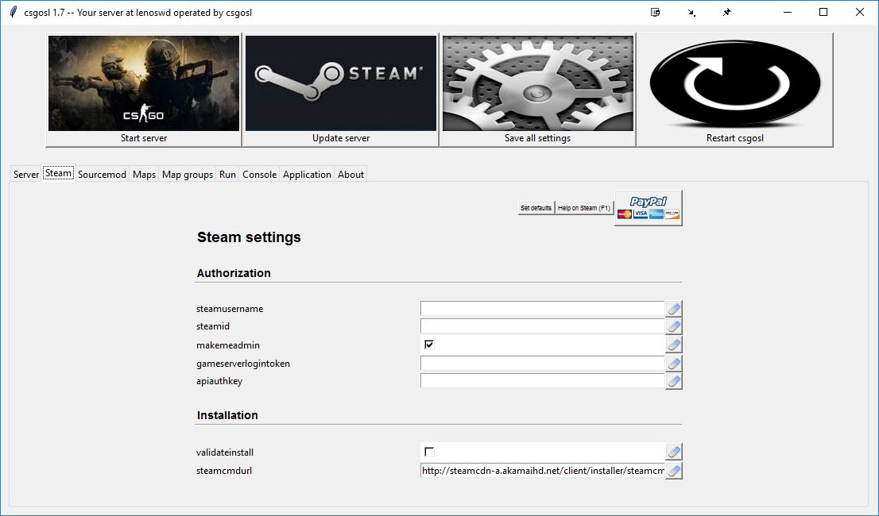Click the PayPal donate button
The height and width of the screenshot is (516, 879).
click(649, 208)
